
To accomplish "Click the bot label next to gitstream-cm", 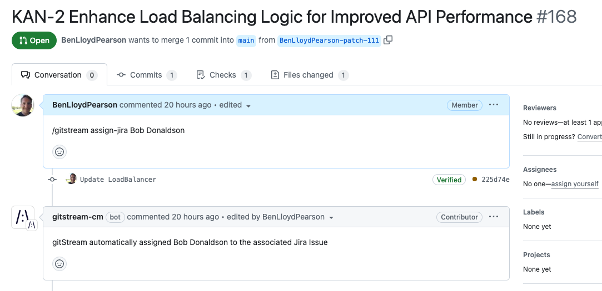I will pyautogui.click(x=115, y=217).
